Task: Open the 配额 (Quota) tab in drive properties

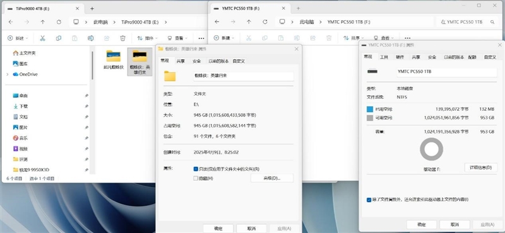Action: 472,57
